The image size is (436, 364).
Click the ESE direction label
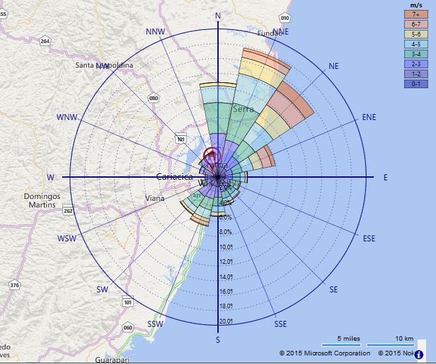click(369, 239)
